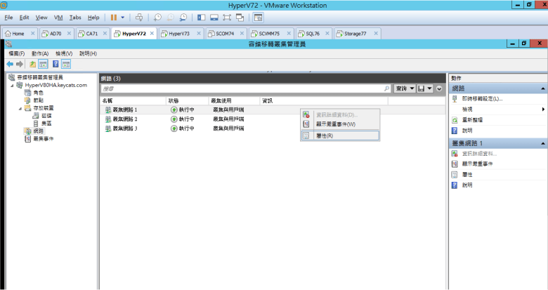Click the blue help icon in toolbar
The width and height of the screenshot is (548, 290).
click(x=55, y=64)
